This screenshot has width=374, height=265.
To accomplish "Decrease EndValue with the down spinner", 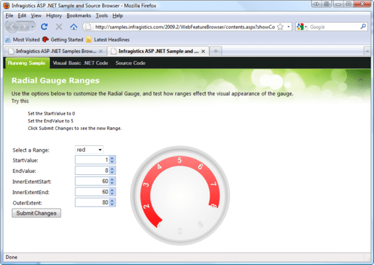I will [x=112, y=172].
